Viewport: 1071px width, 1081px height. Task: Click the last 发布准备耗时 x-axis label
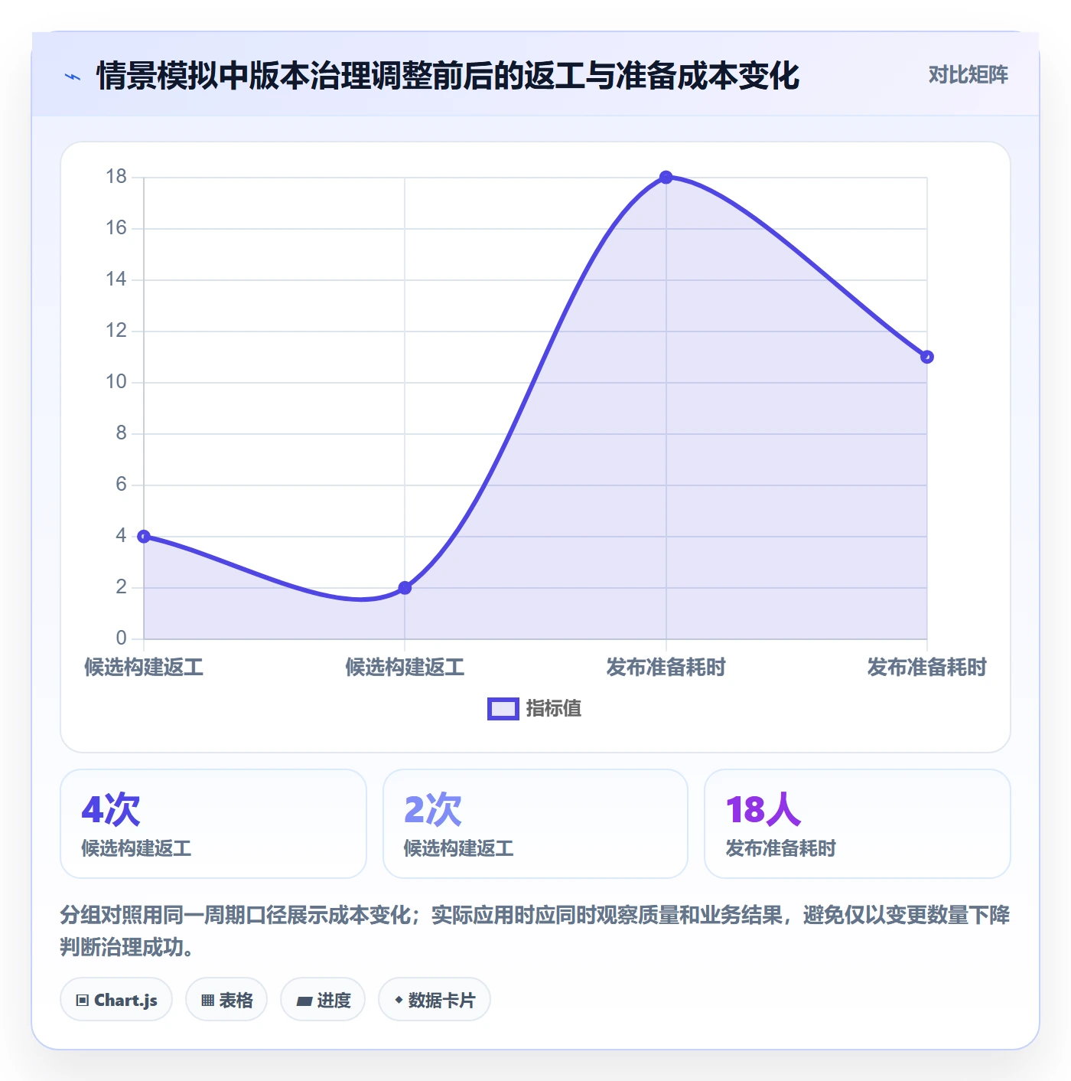click(x=926, y=668)
